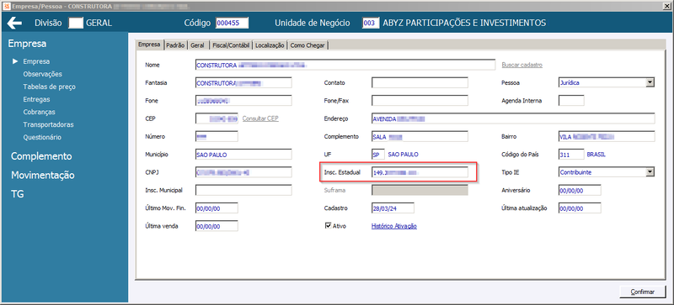Click the Última atualização date field
Screen dimensions: 674x305
(580, 208)
